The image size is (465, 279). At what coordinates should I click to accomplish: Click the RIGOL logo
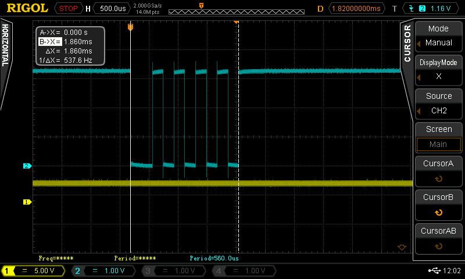pyautogui.click(x=27, y=8)
